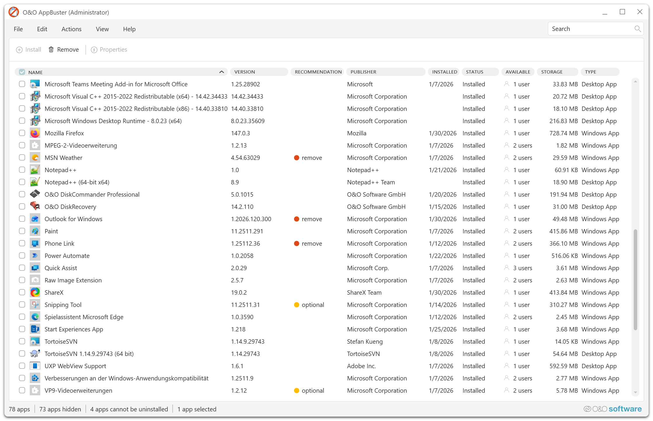
Task: Click the O&O software logo link
Action: tap(612, 409)
